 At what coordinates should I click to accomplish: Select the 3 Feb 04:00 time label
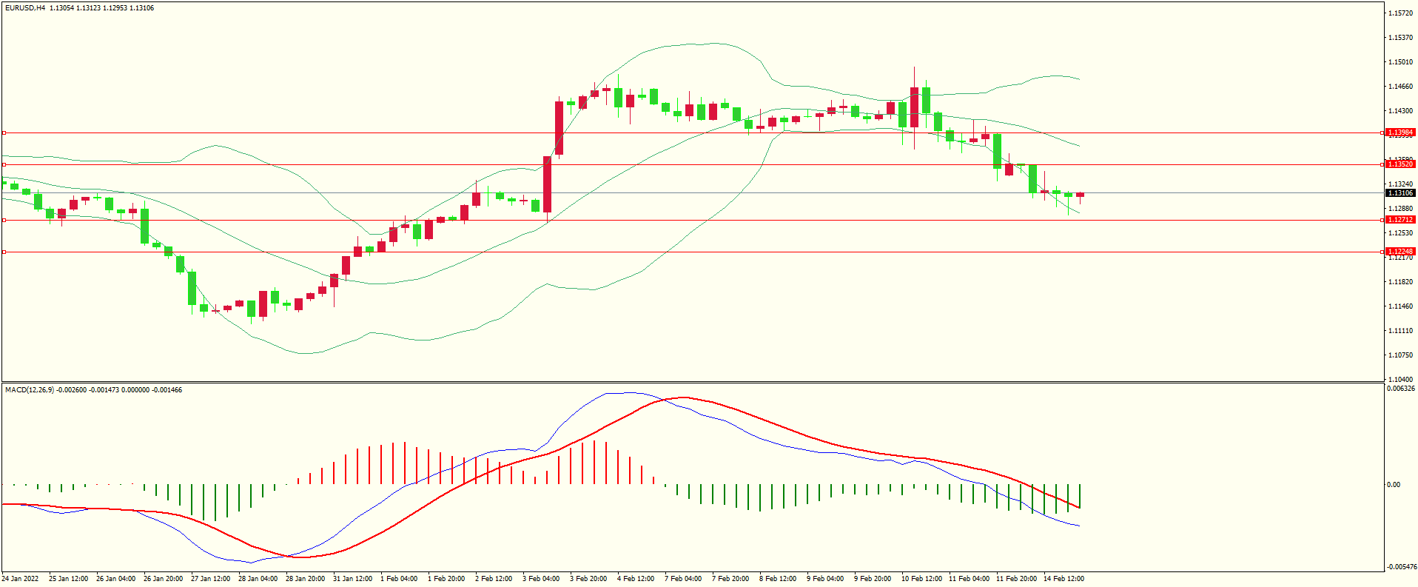point(541,579)
